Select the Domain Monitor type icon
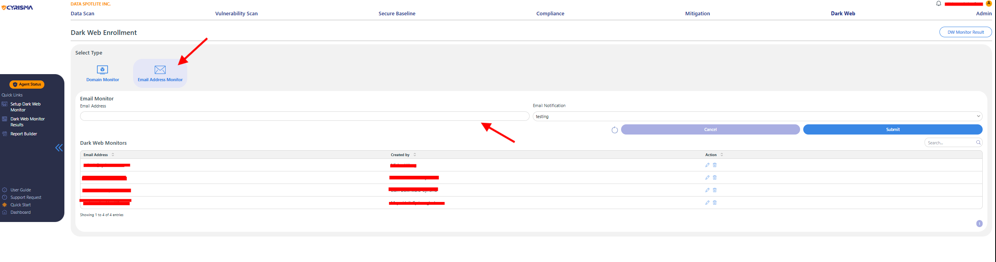996x262 pixels. tap(102, 70)
